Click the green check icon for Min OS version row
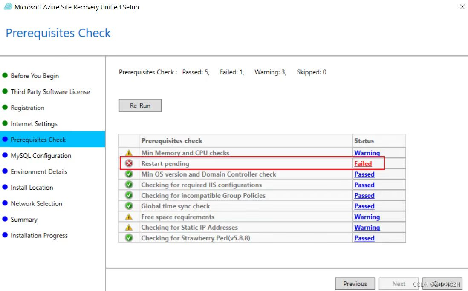 pyautogui.click(x=129, y=174)
